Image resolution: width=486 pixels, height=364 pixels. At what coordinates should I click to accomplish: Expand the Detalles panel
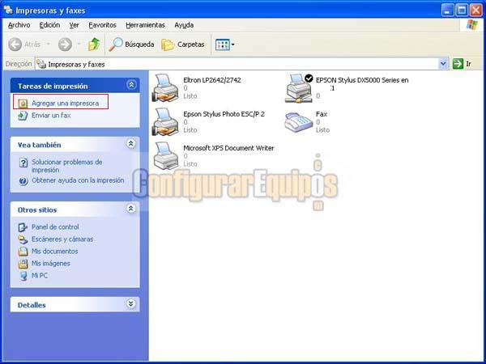coord(131,304)
